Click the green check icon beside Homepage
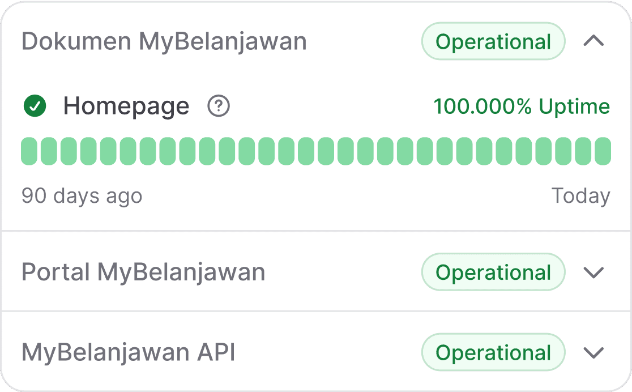Screen dimensions: 632x392 point(35,106)
